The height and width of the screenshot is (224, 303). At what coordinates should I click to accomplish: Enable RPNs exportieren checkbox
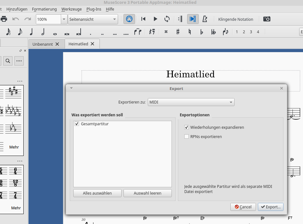coord(187,136)
